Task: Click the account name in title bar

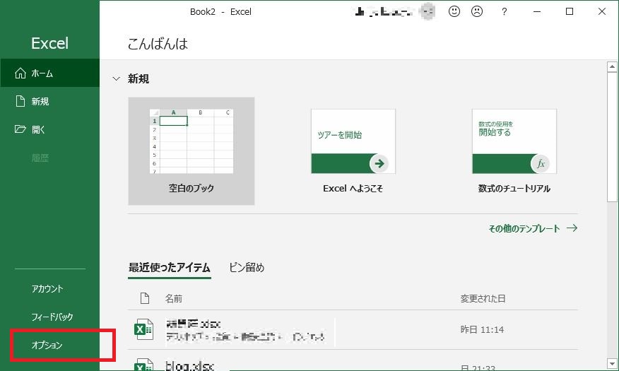Action: pos(384,12)
